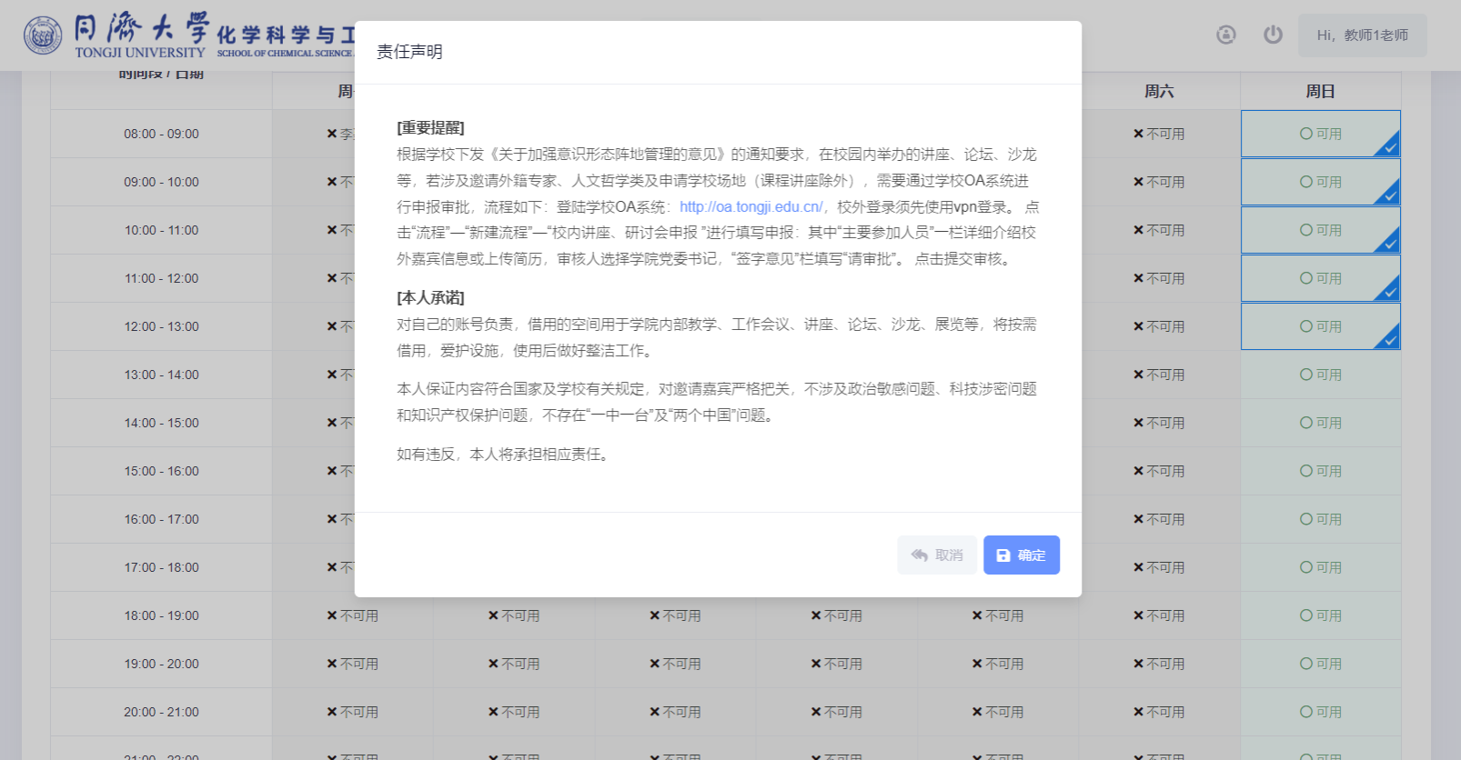Deselect Sunday 09:00 - 10:00 slot
The height and width of the screenshot is (760, 1461).
1320,182
